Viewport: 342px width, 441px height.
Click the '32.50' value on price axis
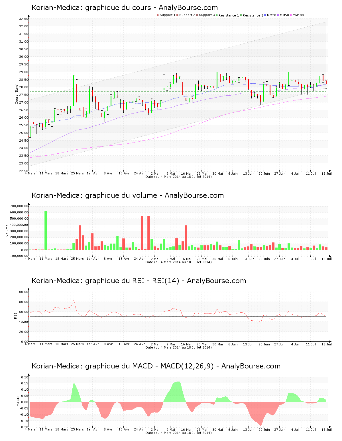pyautogui.click(x=24, y=19)
